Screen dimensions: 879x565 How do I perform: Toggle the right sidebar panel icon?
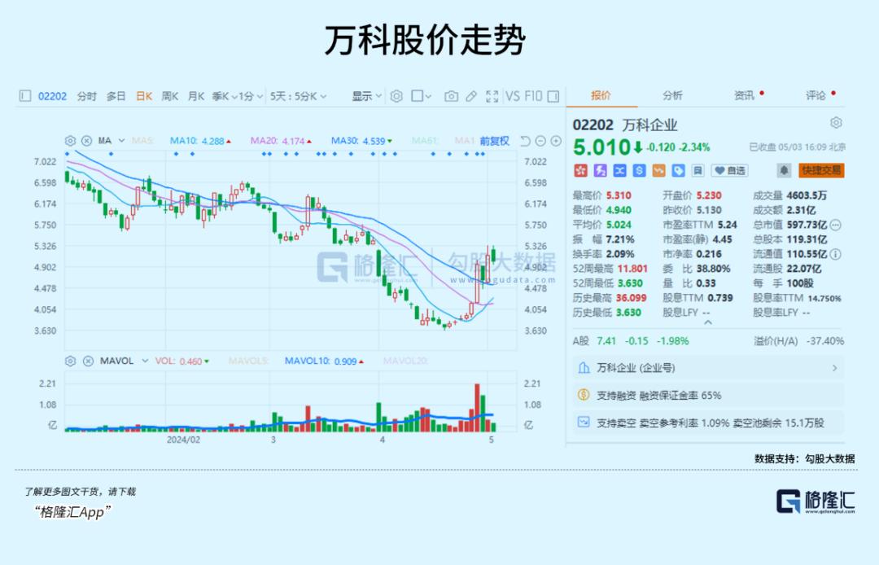553,96
